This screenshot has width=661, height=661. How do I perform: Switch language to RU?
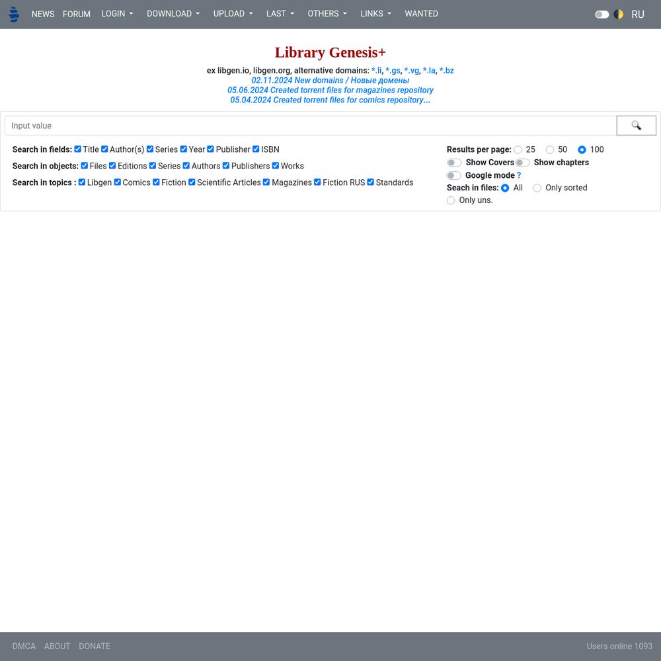click(x=637, y=15)
